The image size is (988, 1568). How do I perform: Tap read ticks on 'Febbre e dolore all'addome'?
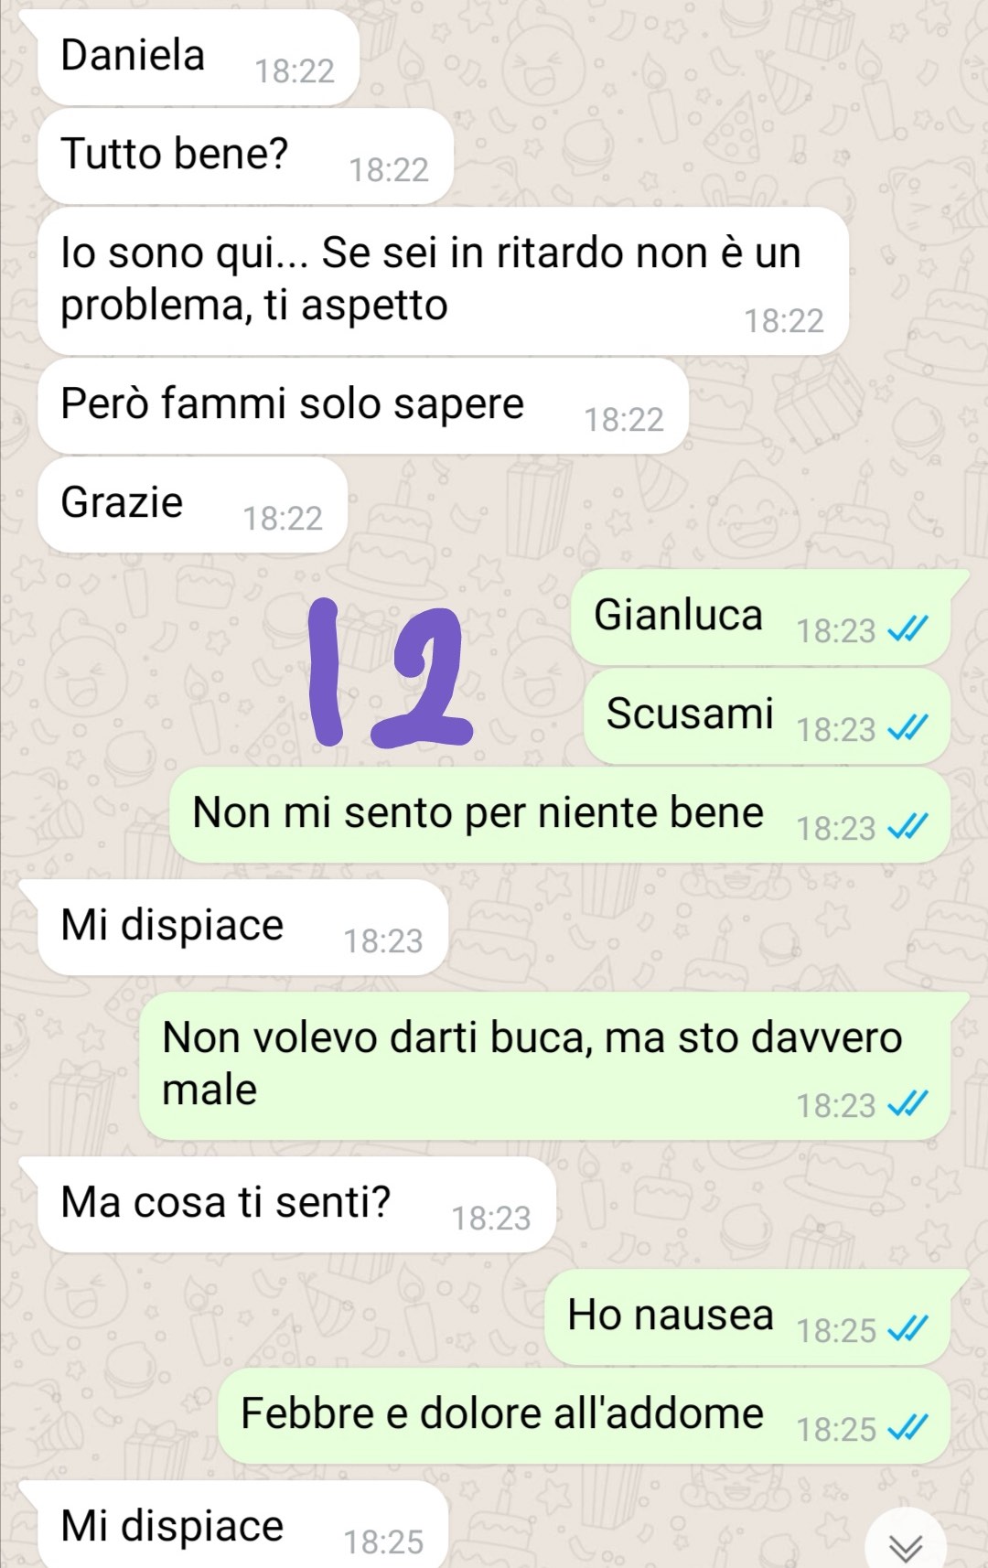(x=908, y=1427)
